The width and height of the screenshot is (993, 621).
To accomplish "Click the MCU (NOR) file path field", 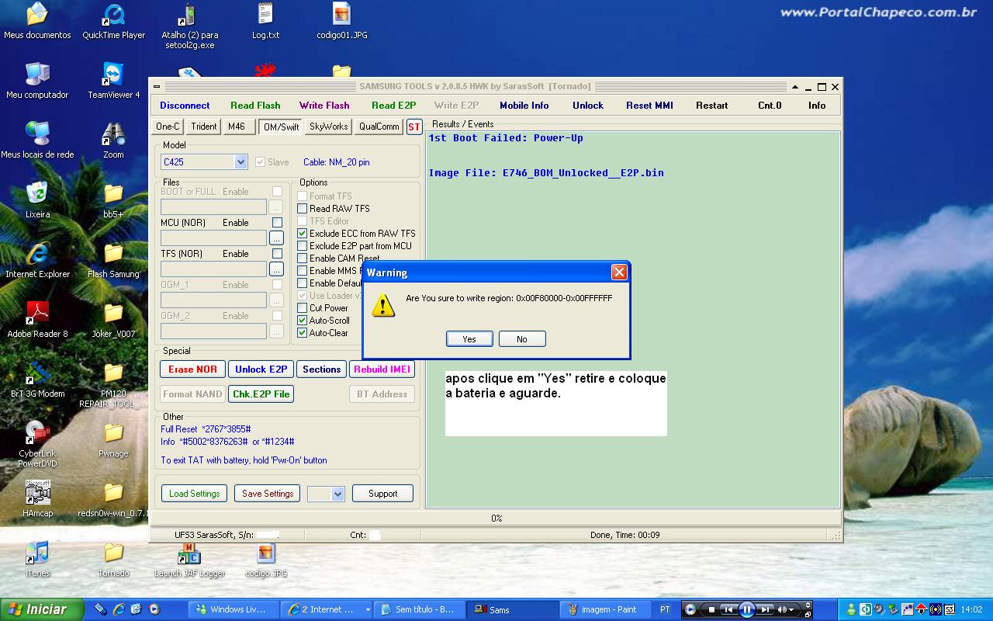I will [x=213, y=238].
